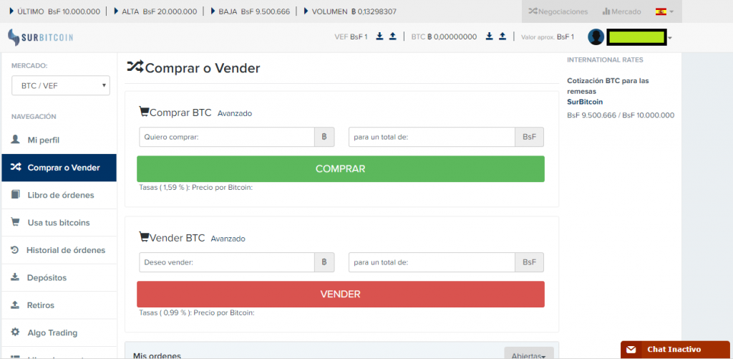Click the VEF deposit download icon
The height and width of the screenshot is (359, 733).
380,37
